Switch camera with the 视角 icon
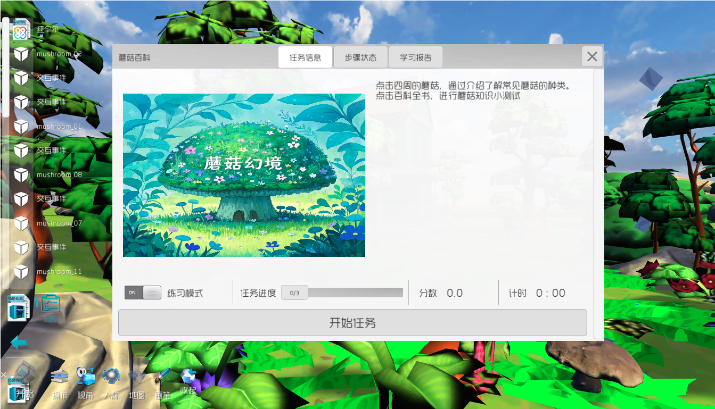The width and height of the screenshot is (715, 409). (x=85, y=383)
